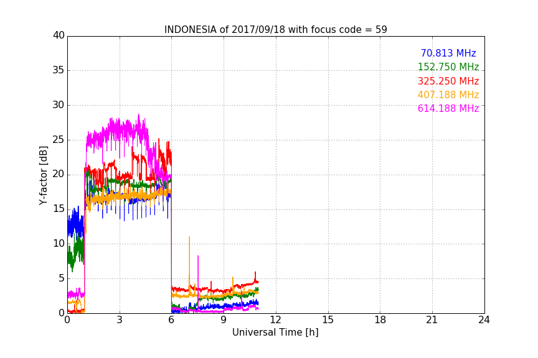This screenshot has height=358, width=538.
Task: Click the x-axis tick value 9
Action: (224, 320)
